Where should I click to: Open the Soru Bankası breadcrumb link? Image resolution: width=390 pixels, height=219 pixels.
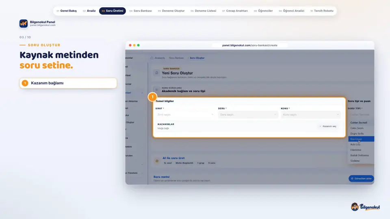coord(176,58)
